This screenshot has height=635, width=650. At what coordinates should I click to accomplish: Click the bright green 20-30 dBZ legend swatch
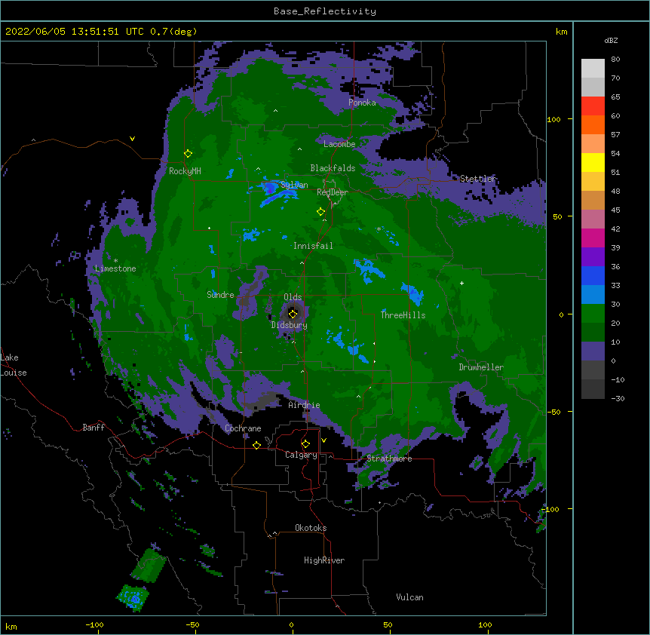click(593, 314)
